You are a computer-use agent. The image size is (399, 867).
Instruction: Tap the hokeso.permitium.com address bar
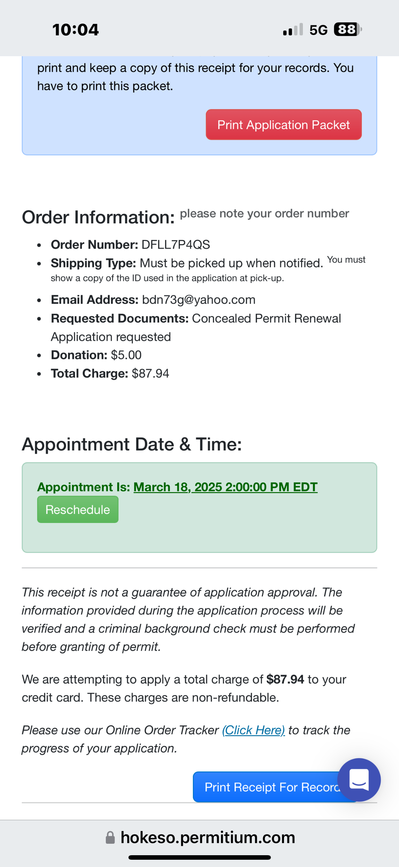point(207,838)
